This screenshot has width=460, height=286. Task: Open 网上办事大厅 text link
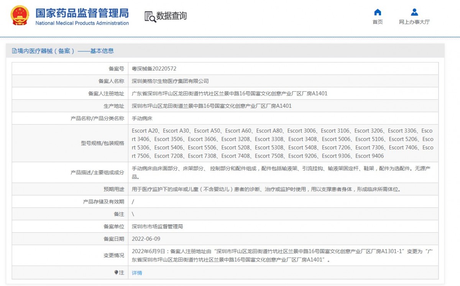tap(414, 22)
